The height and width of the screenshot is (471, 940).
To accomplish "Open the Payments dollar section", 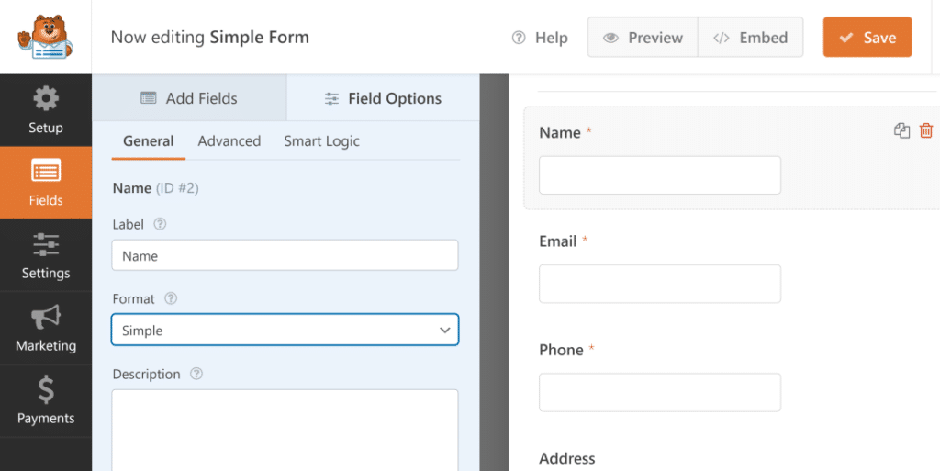I will (x=46, y=401).
